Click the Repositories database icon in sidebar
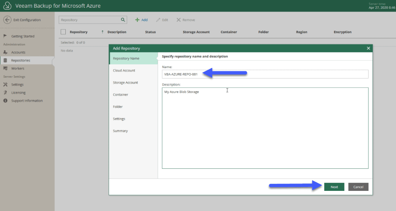 tap(5, 60)
